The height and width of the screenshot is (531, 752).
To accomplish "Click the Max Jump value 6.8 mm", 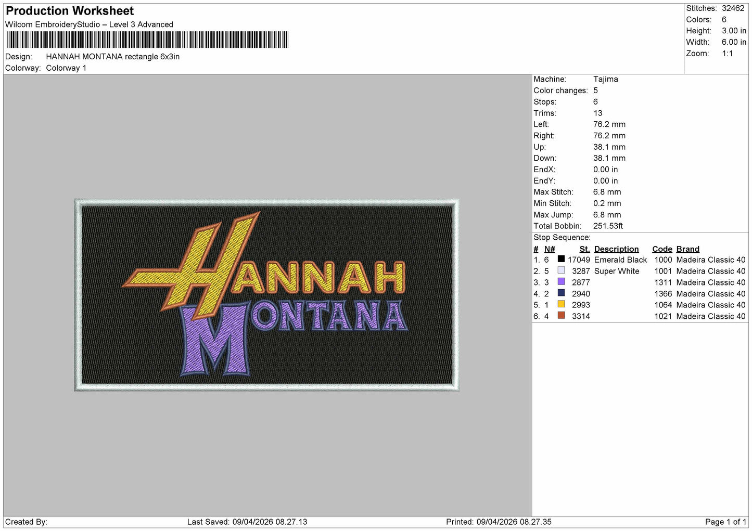I will pyautogui.click(x=607, y=214).
